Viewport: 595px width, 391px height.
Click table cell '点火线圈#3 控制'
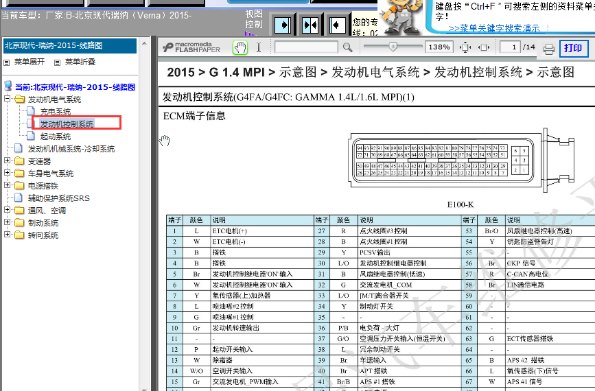click(409, 231)
